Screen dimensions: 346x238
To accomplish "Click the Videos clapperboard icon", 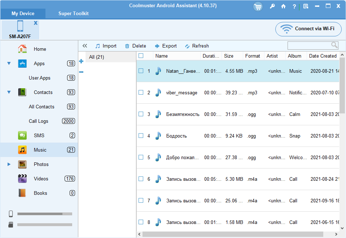I will click(22, 179).
